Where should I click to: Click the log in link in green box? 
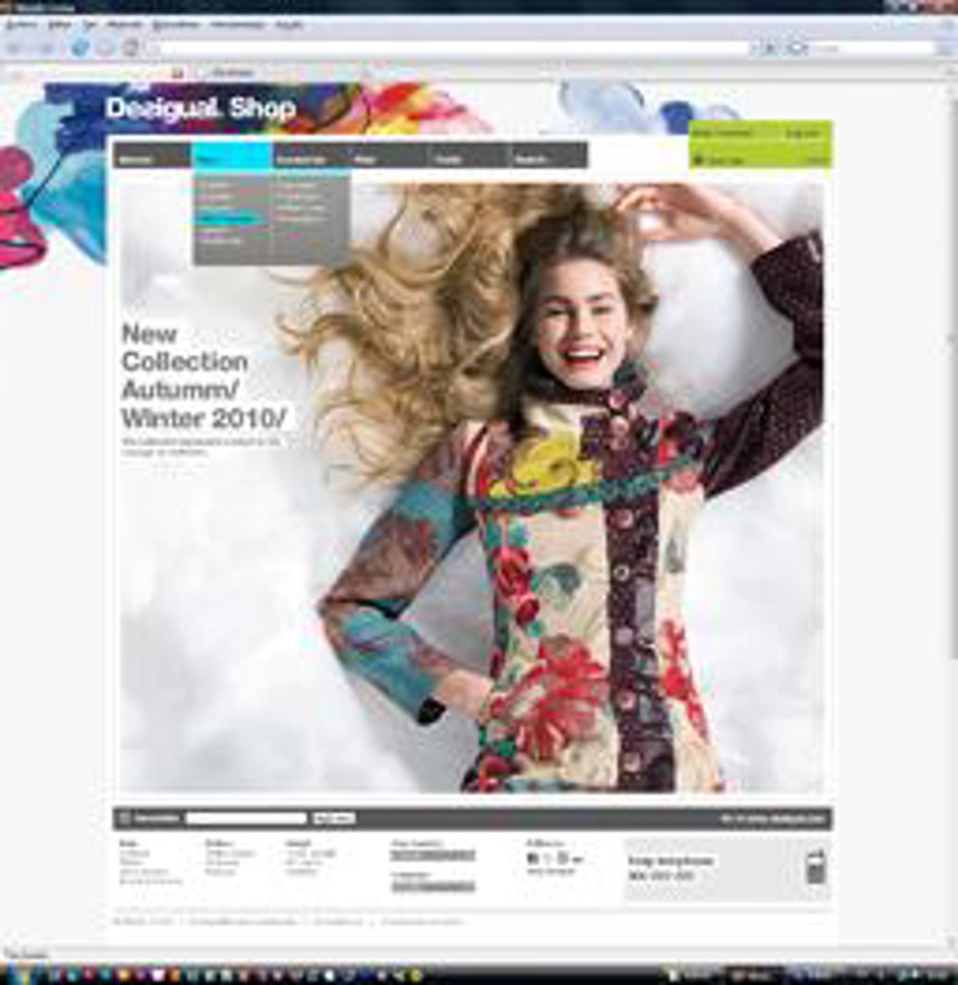802,133
